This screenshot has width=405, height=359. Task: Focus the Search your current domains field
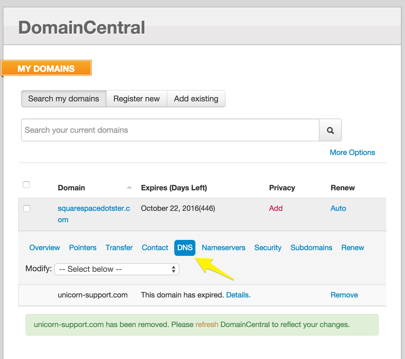[x=170, y=130]
